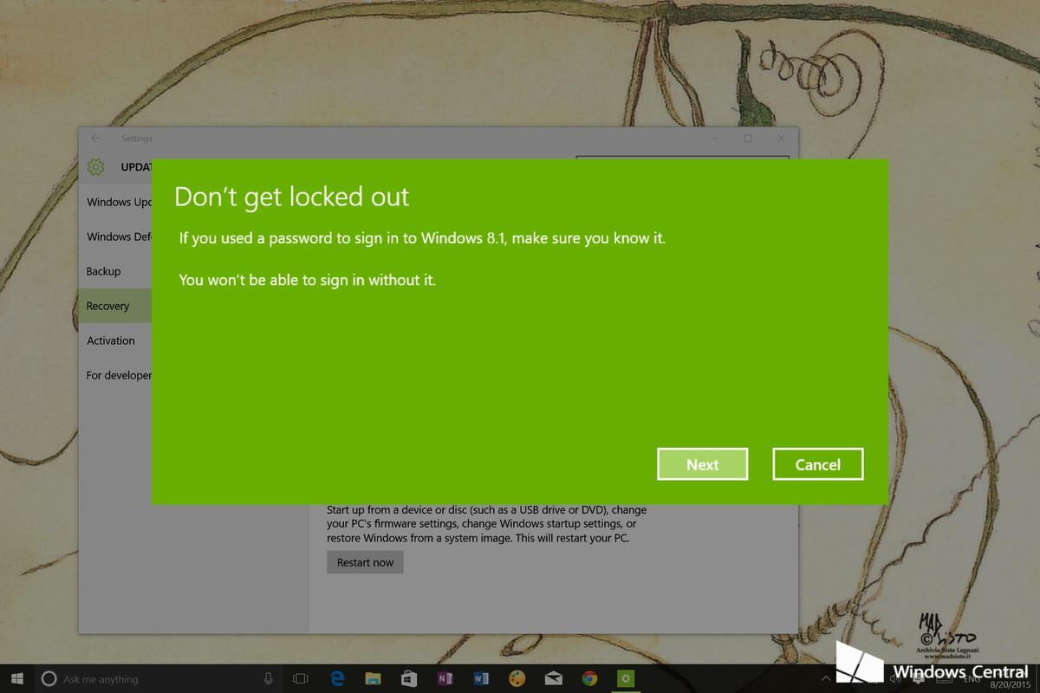
Task: Close the Settings window
Action: (x=782, y=139)
